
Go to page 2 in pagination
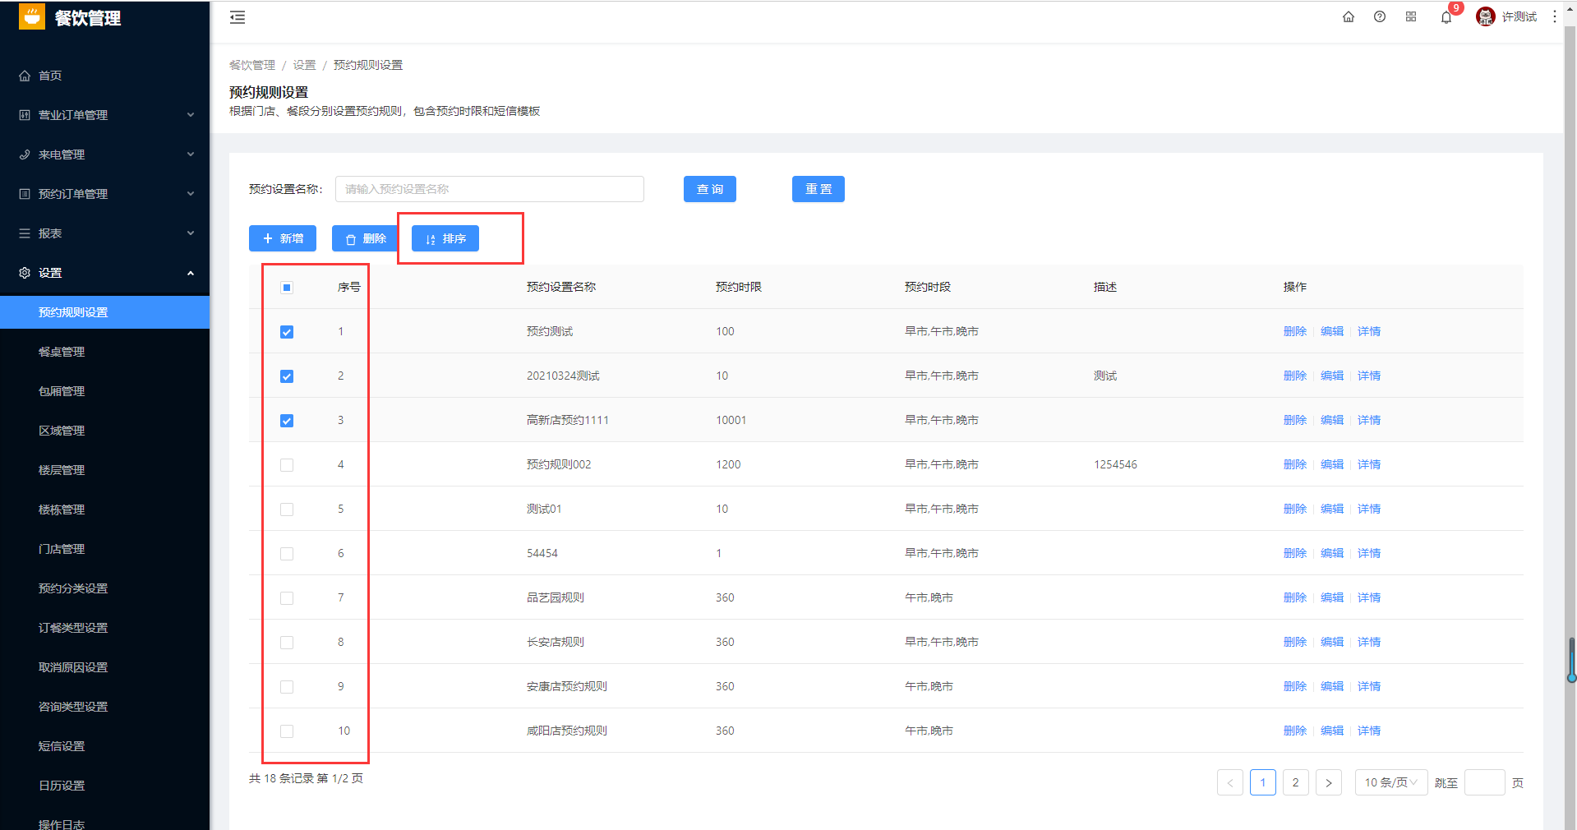(x=1296, y=782)
